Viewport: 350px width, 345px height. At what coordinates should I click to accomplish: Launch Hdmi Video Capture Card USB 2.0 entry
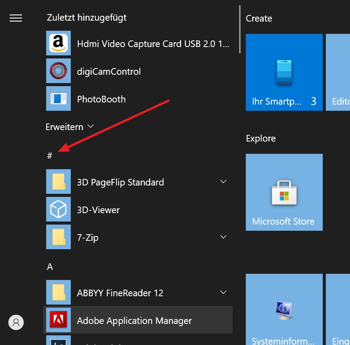[x=138, y=43]
